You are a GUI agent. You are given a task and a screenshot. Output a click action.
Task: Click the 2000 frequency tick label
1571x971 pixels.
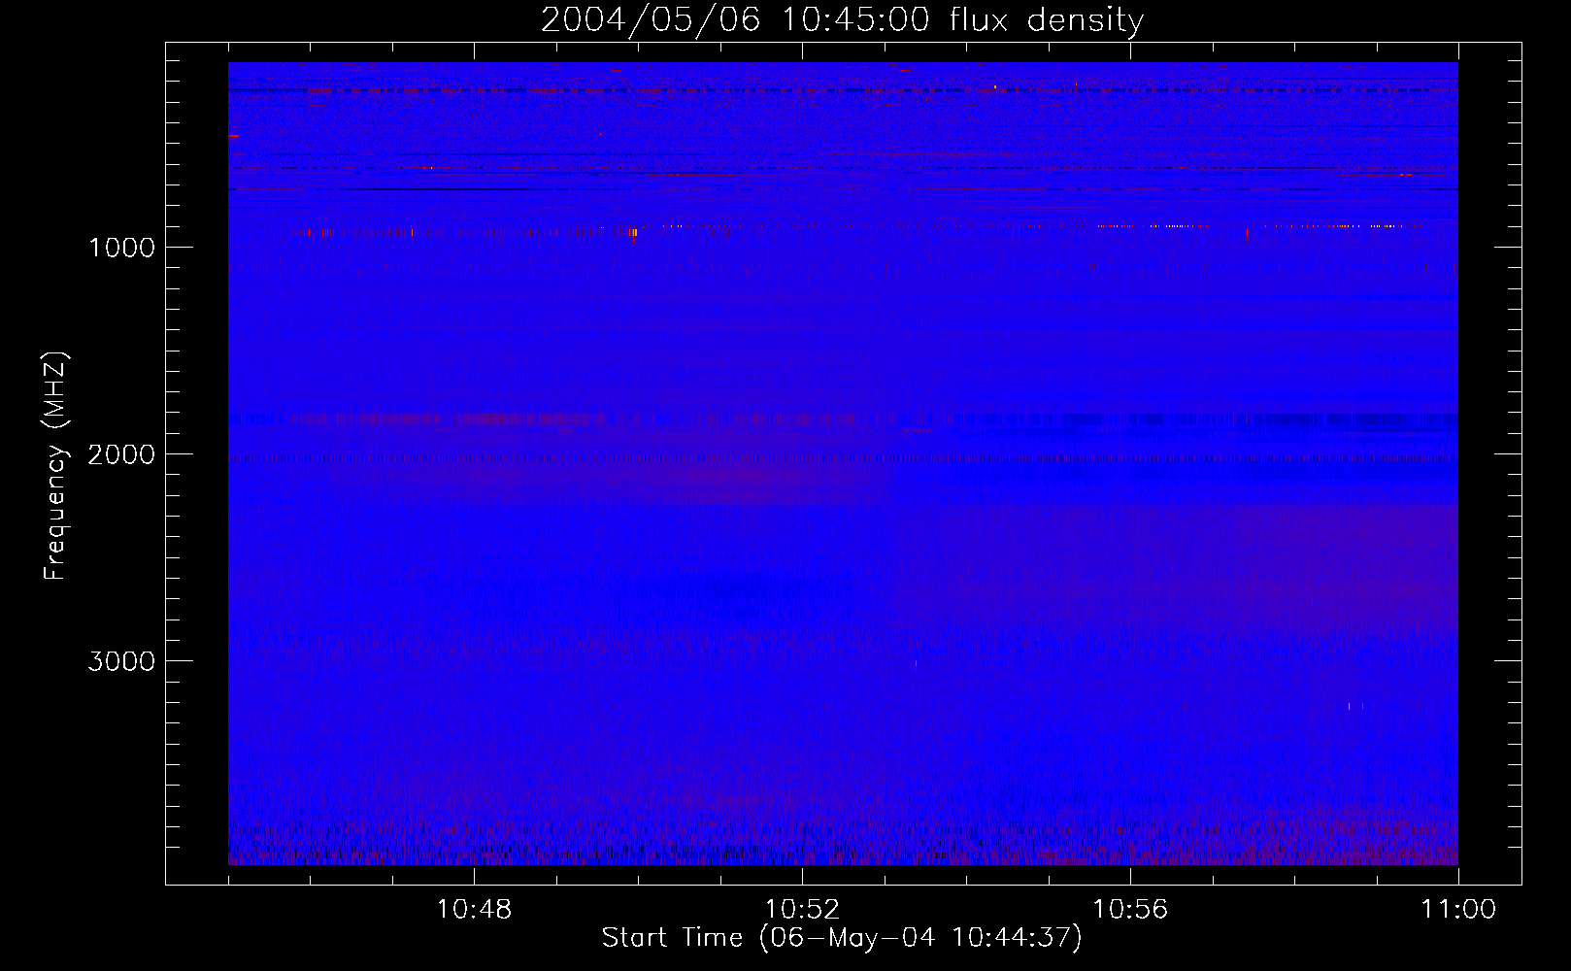tap(121, 454)
